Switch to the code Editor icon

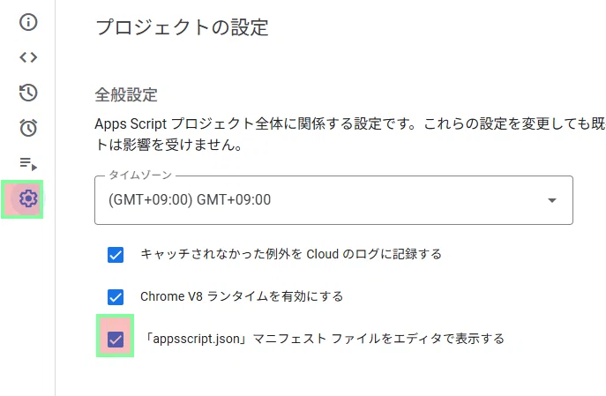(28, 57)
